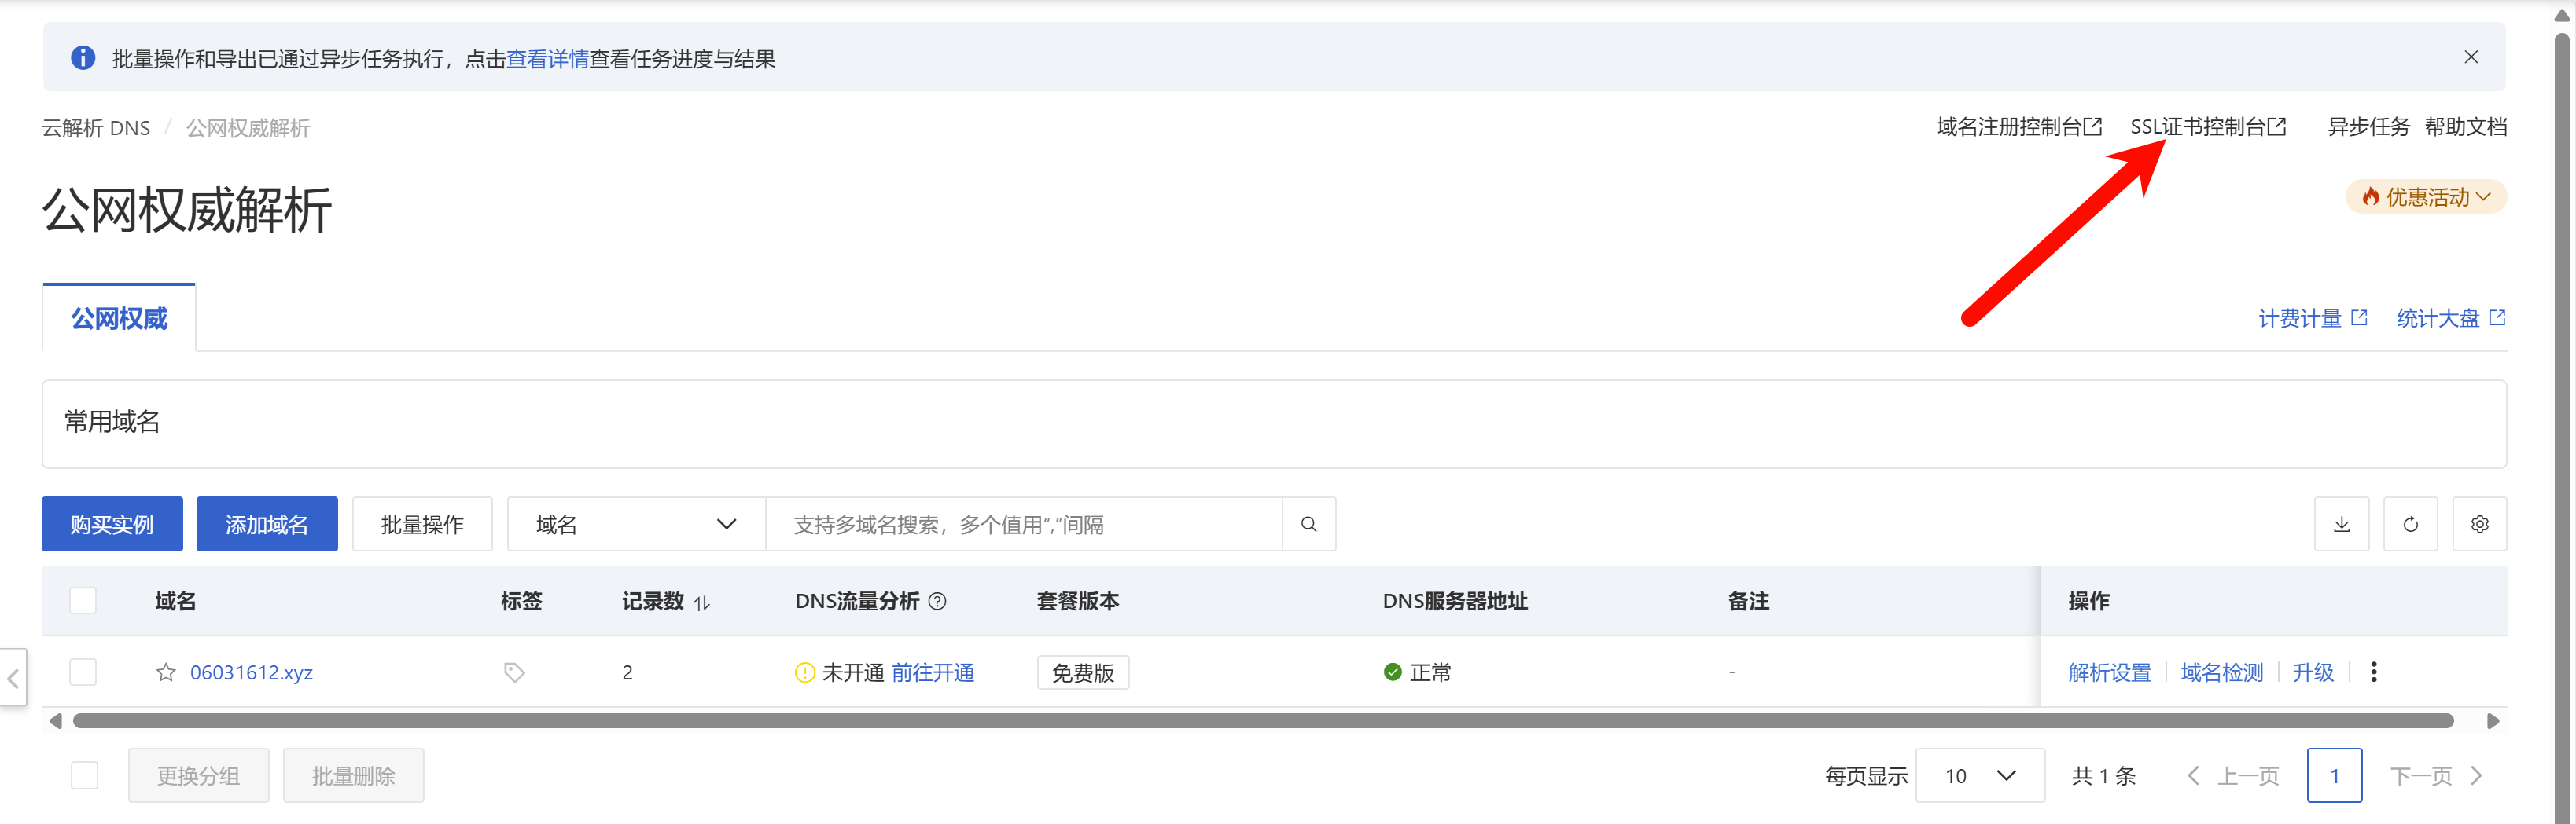Check the box for the 06031612.xyz row

[83, 672]
